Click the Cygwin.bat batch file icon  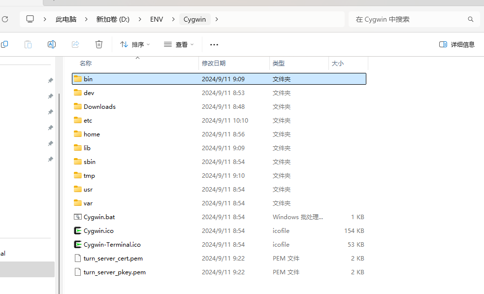tap(78, 217)
